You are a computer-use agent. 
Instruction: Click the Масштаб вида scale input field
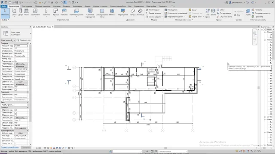coord(21,46)
